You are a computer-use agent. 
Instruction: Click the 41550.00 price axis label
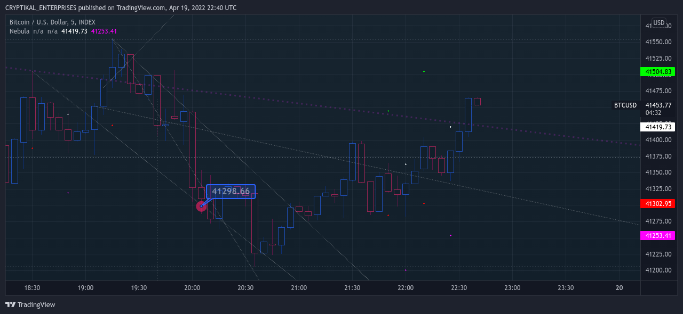tap(658, 42)
